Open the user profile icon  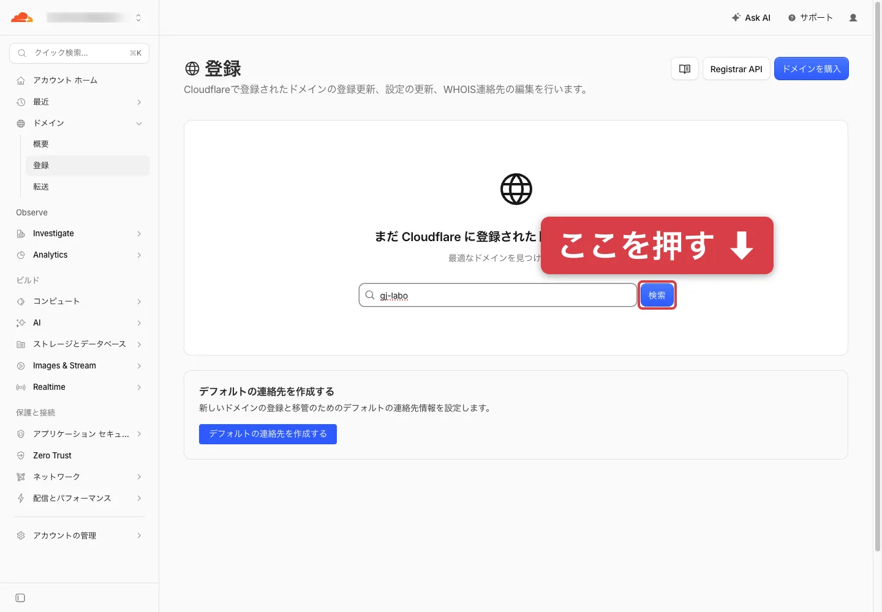click(853, 18)
